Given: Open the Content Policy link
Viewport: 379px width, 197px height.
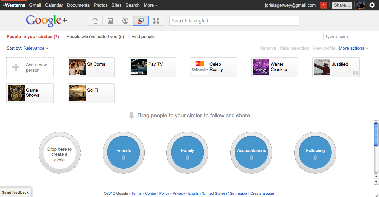Looking at the screenshot, I should coord(157,193).
